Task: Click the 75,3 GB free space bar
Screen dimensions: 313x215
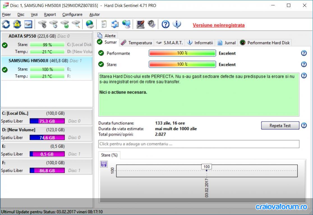Action: point(47,121)
